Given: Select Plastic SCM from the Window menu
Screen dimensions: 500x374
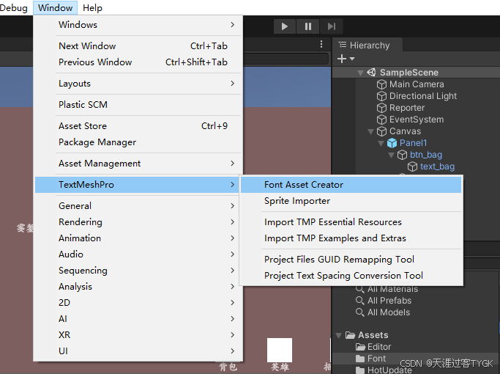Looking at the screenshot, I should point(138,104).
